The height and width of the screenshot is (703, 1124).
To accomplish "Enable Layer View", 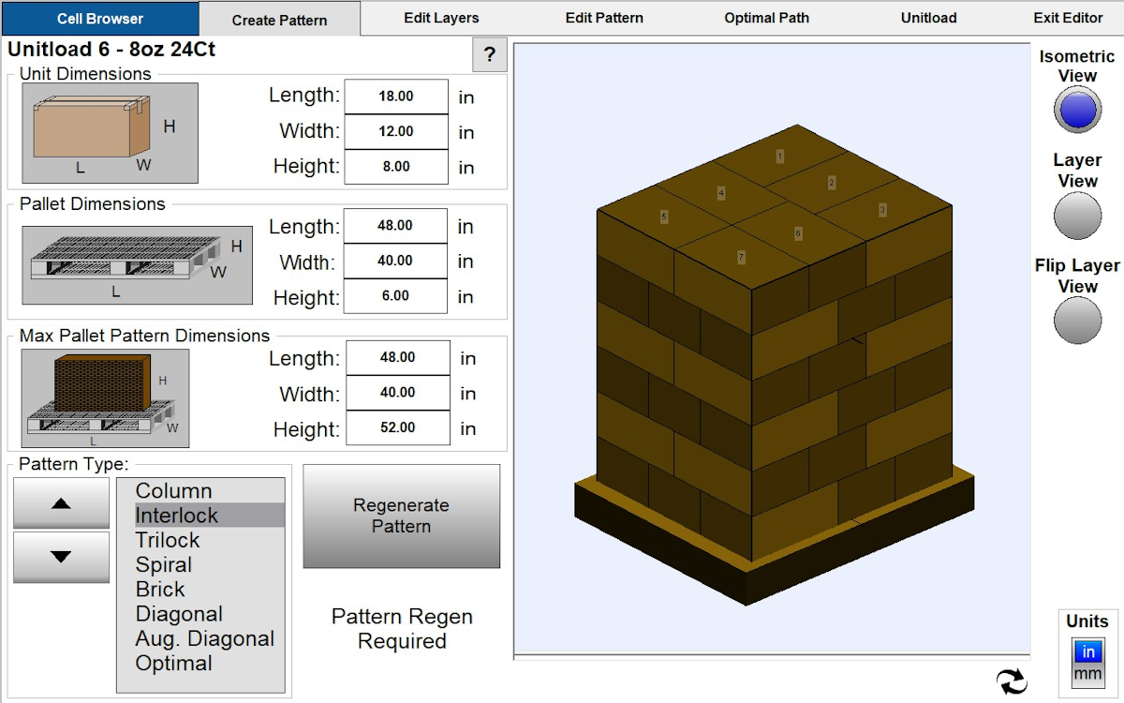I will pos(1078,216).
